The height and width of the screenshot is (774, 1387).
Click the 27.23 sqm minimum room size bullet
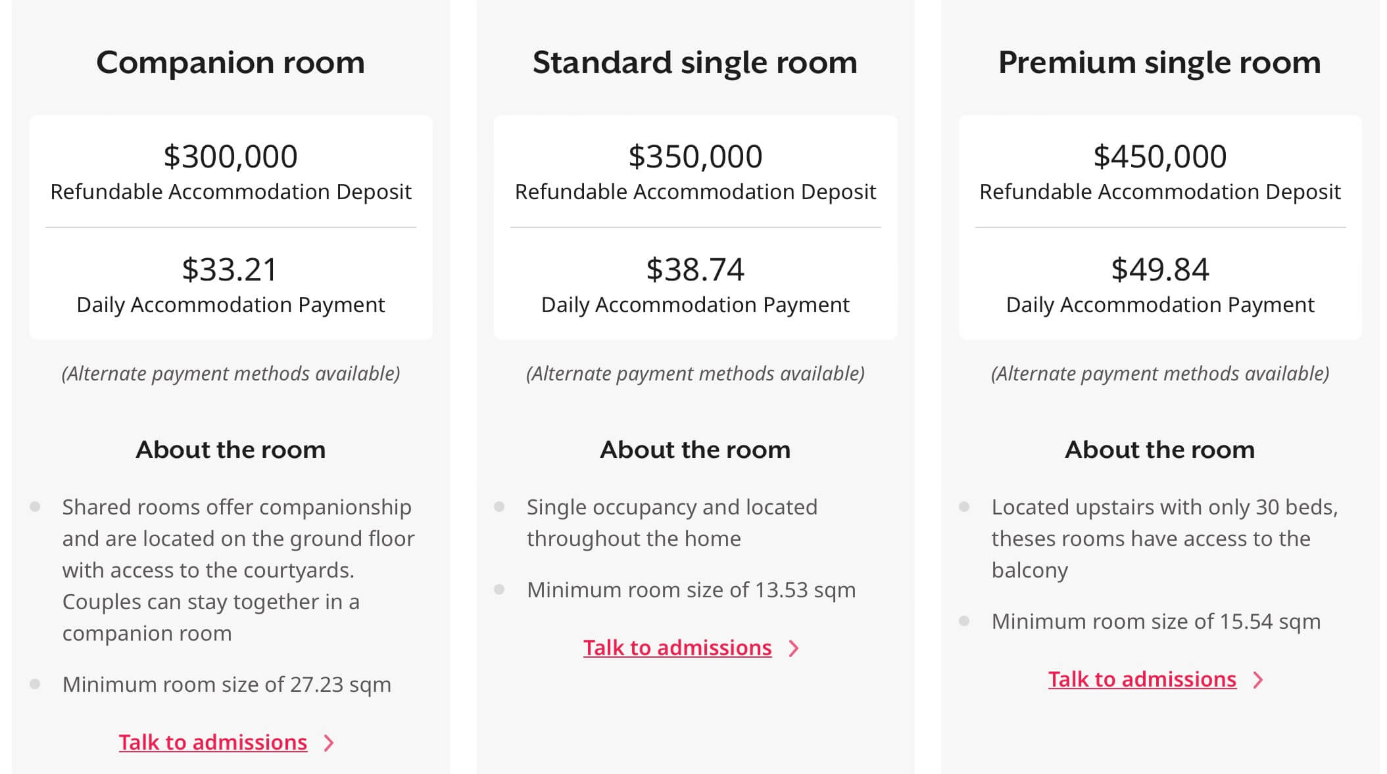coord(227,685)
